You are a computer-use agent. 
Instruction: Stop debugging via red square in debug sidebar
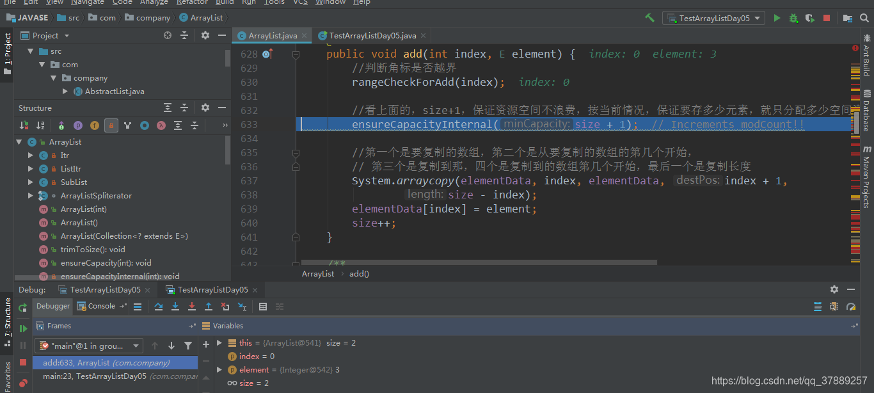point(23,362)
